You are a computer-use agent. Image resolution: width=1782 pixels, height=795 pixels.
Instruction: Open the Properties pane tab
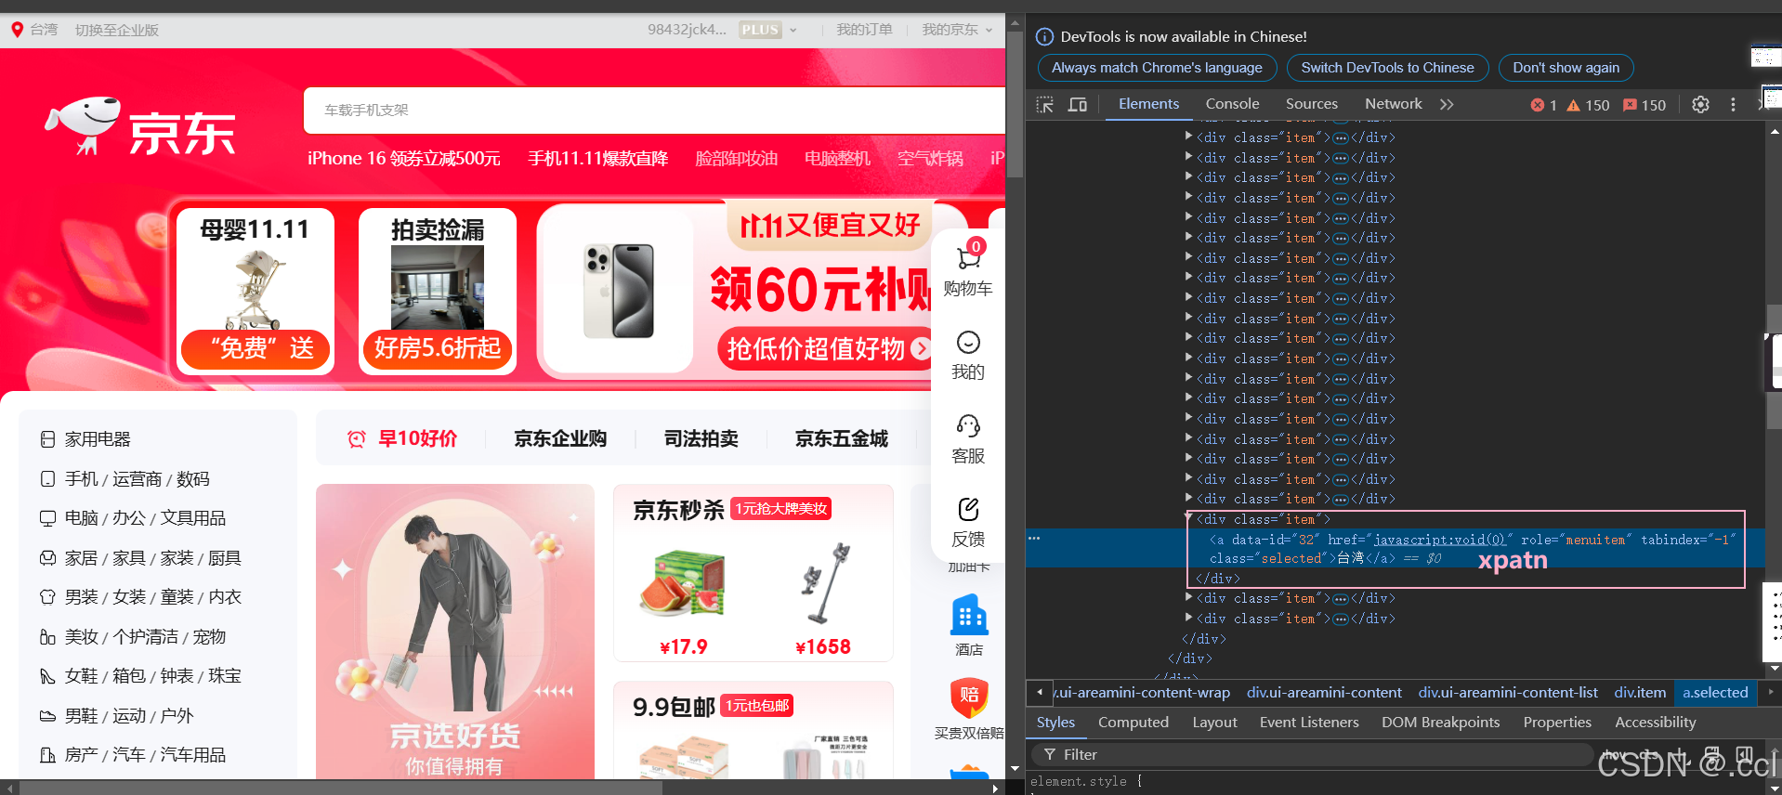coord(1557,723)
